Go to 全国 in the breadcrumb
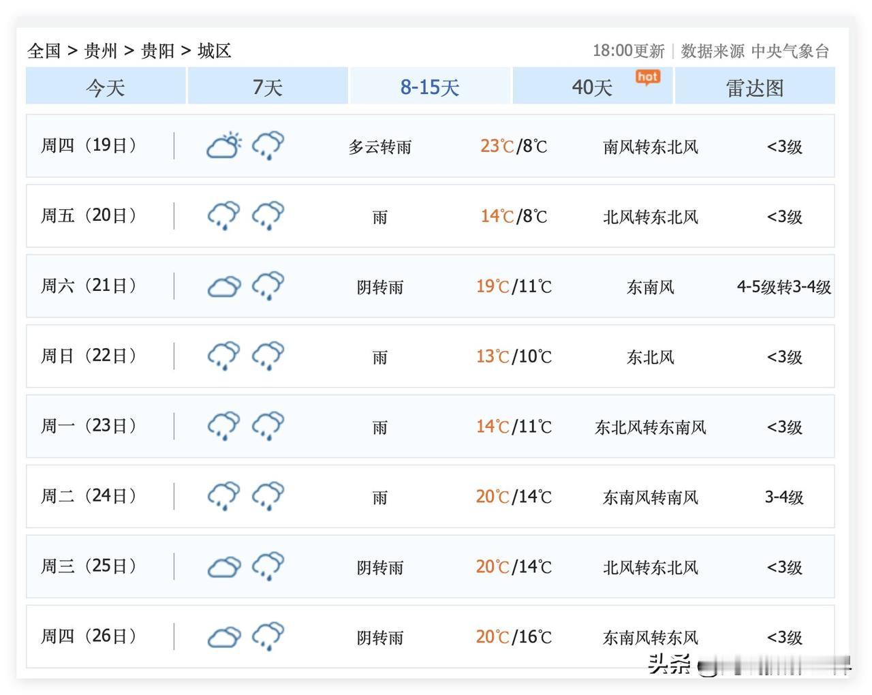The width and height of the screenshot is (872, 695). pyautogui.click(x=44, y=50)
